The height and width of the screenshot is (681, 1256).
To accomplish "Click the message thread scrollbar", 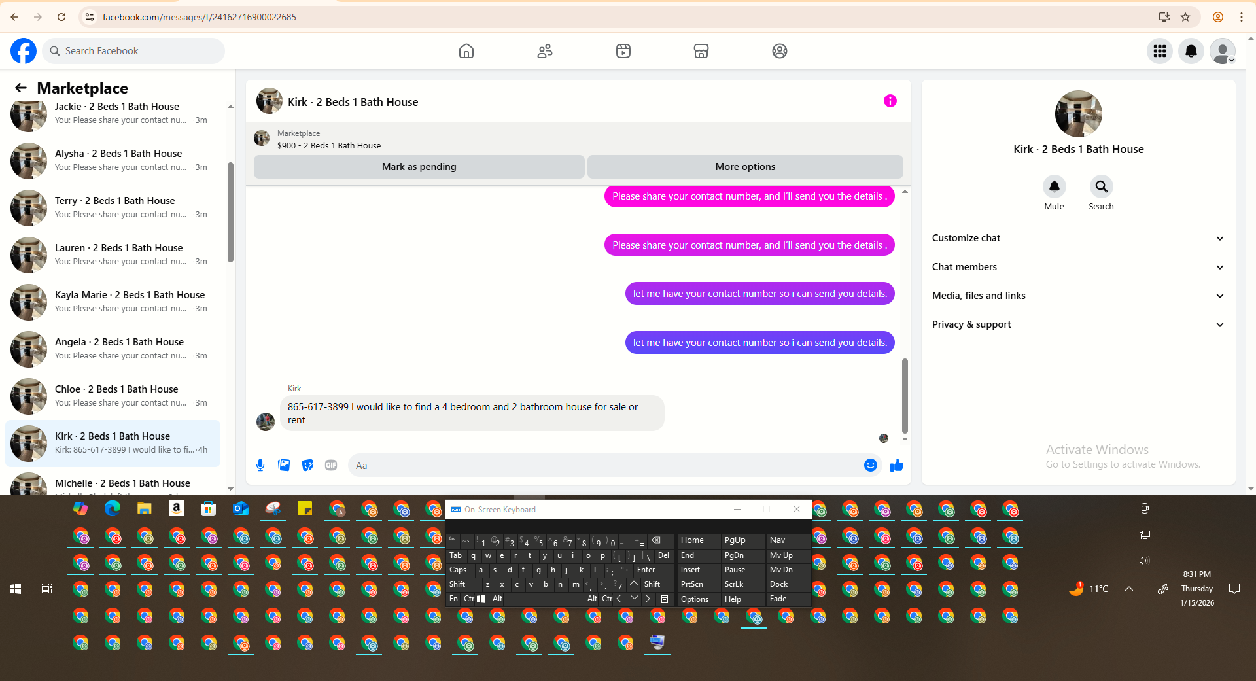I will 905,396.
